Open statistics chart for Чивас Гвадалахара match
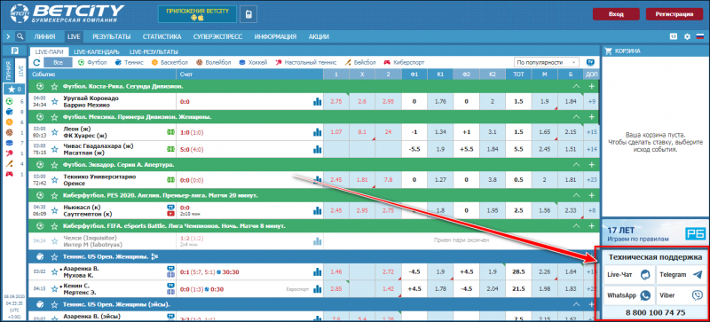The image size is (710, 322). point(317,149)
